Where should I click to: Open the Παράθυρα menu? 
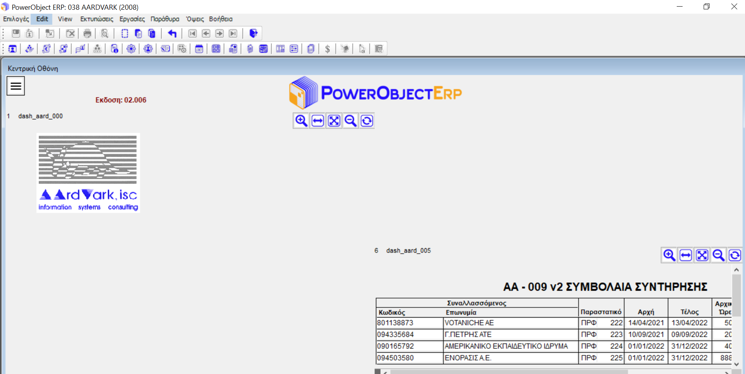pyautogui.click(x=165, y=19)
